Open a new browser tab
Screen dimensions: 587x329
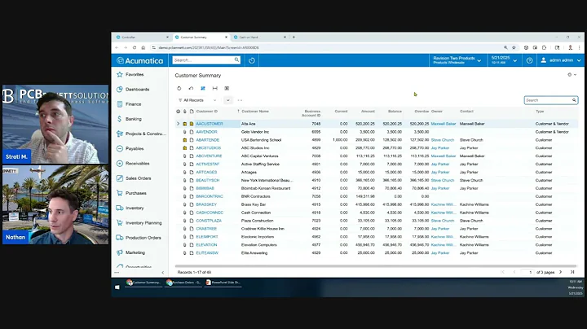click(x=293, y=37)
